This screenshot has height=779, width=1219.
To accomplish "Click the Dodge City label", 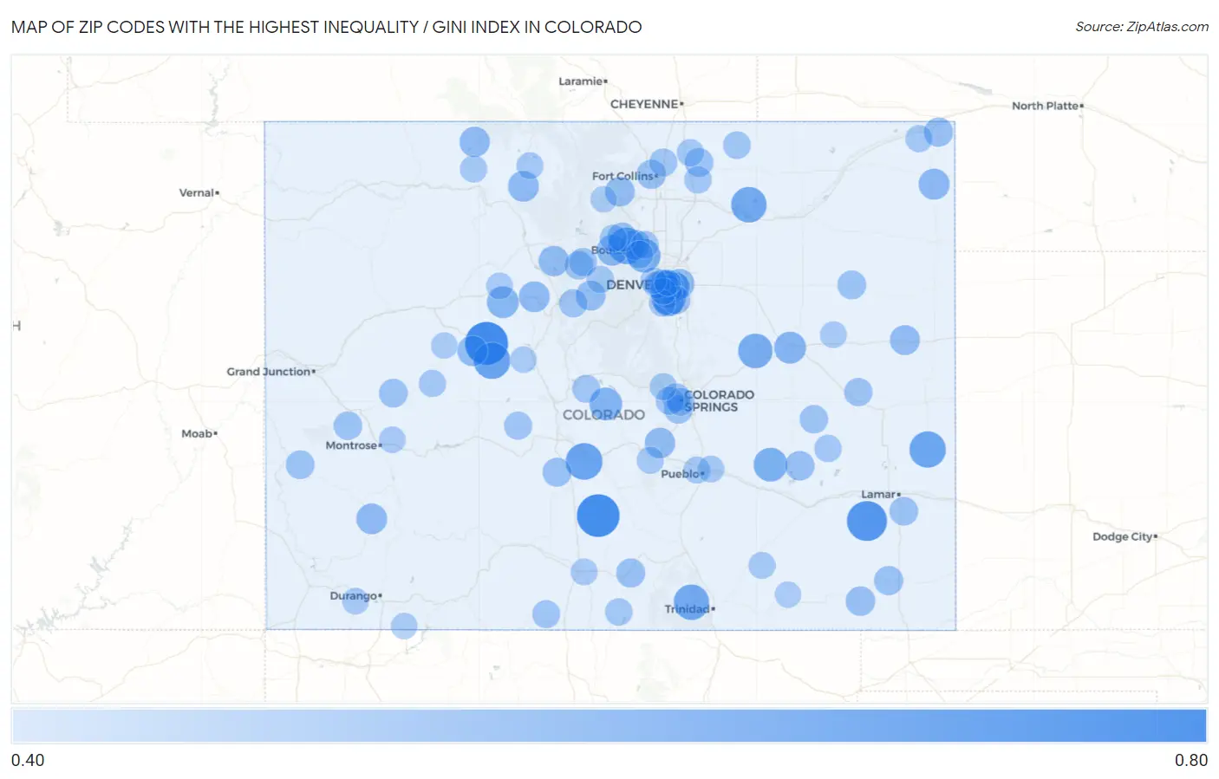I will pyautogui.click(x=1124, y=536).
